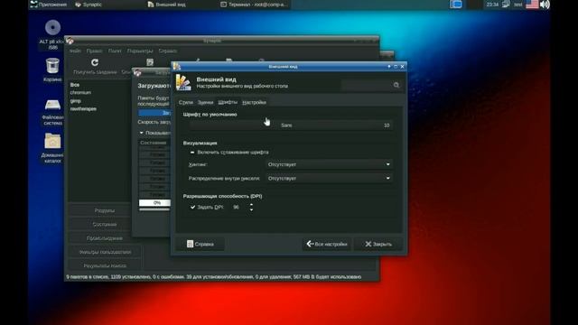578x325 pixels.
Task: Open the Файл menu in Synaptic
Action: click(x=75, y=51)
